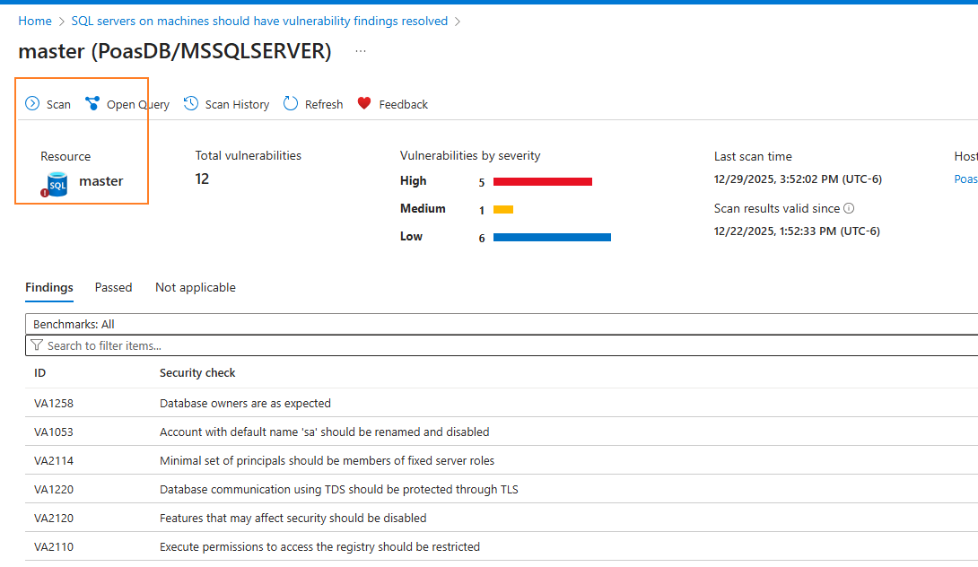Click the Feedback heart icon
The width and height of the screenshot is (978, 567).
(x=364, y=103)
